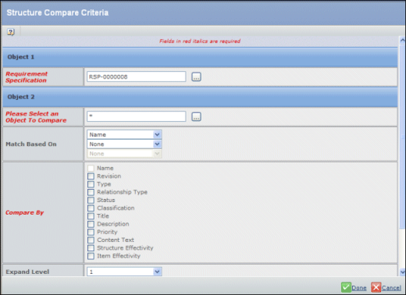Viewport: 406px width, 295px height.
Task: Tick the Description checkbox
Action: coord(91,224)
